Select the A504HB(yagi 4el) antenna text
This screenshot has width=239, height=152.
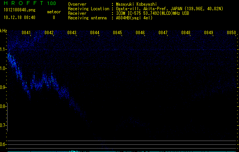coord(134,18)
